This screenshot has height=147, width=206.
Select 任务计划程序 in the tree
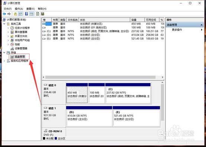click(22, 28)
